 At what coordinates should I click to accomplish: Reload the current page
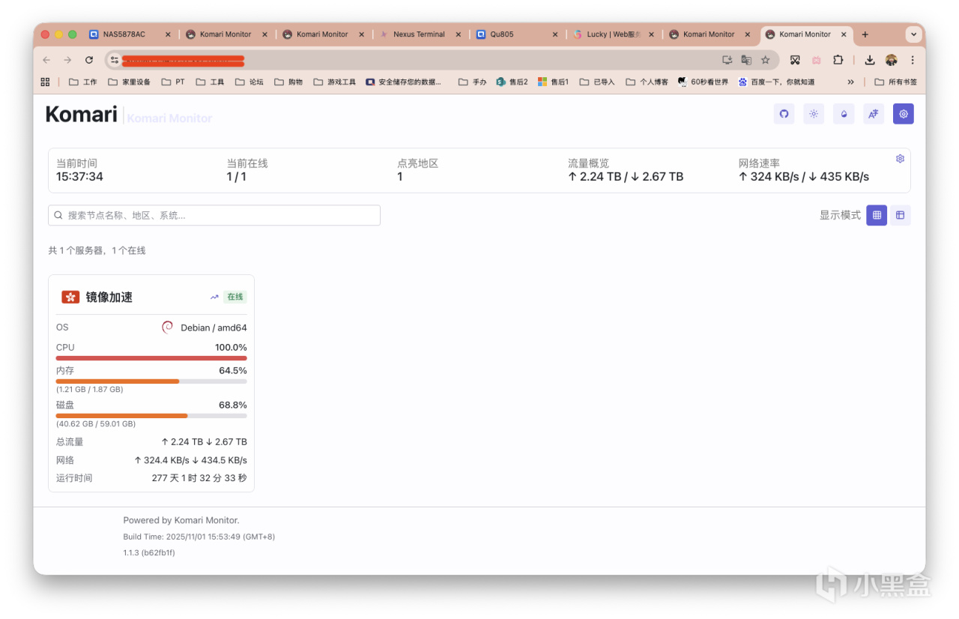pyautogui.click(x=89, y=60)
